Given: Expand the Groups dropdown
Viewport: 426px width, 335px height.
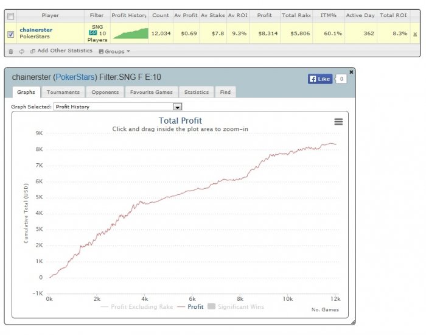Looking at the screenshot, I should coord(114,51).
